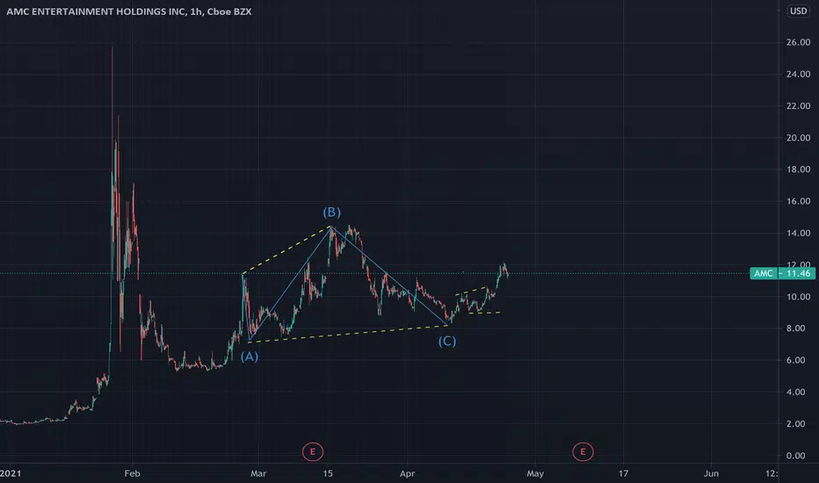Screen dimensions: 819x483
Task: Click the 26.00 price axis label
Action: click(798, 42)
